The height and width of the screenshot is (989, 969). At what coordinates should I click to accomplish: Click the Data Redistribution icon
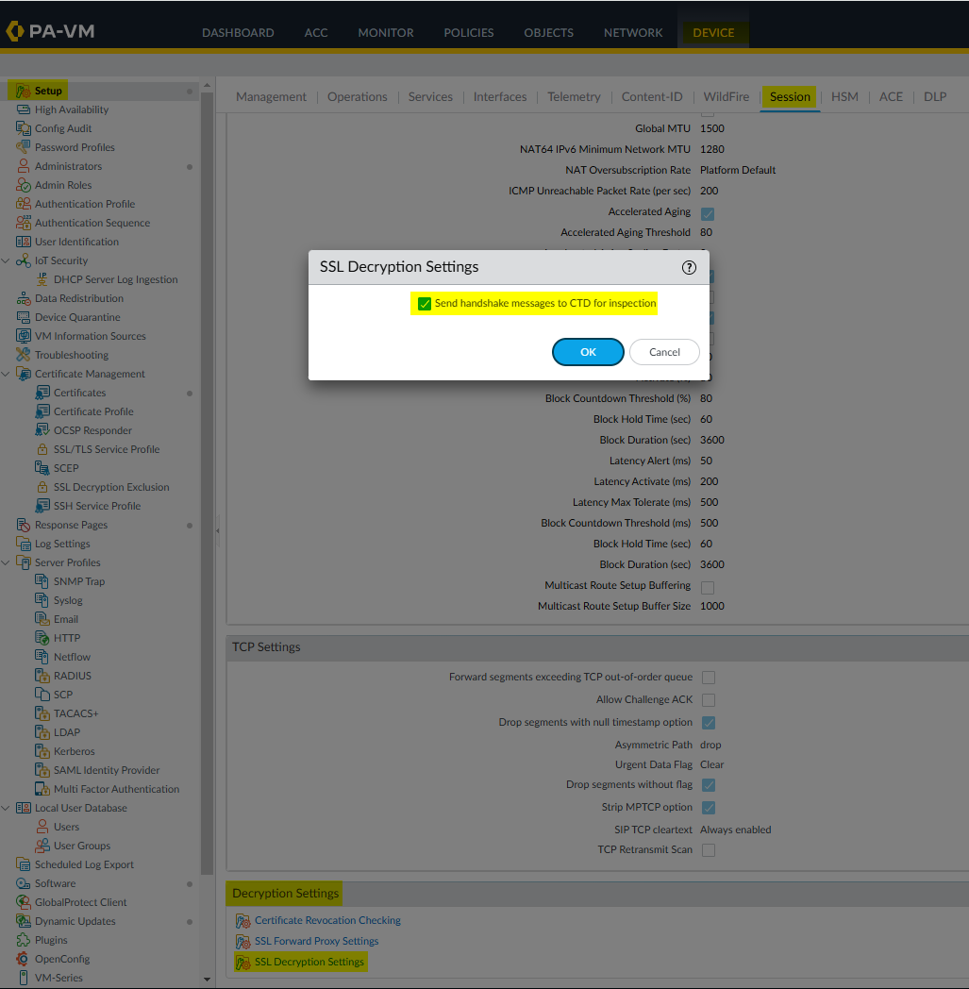[x=24, y=299]
